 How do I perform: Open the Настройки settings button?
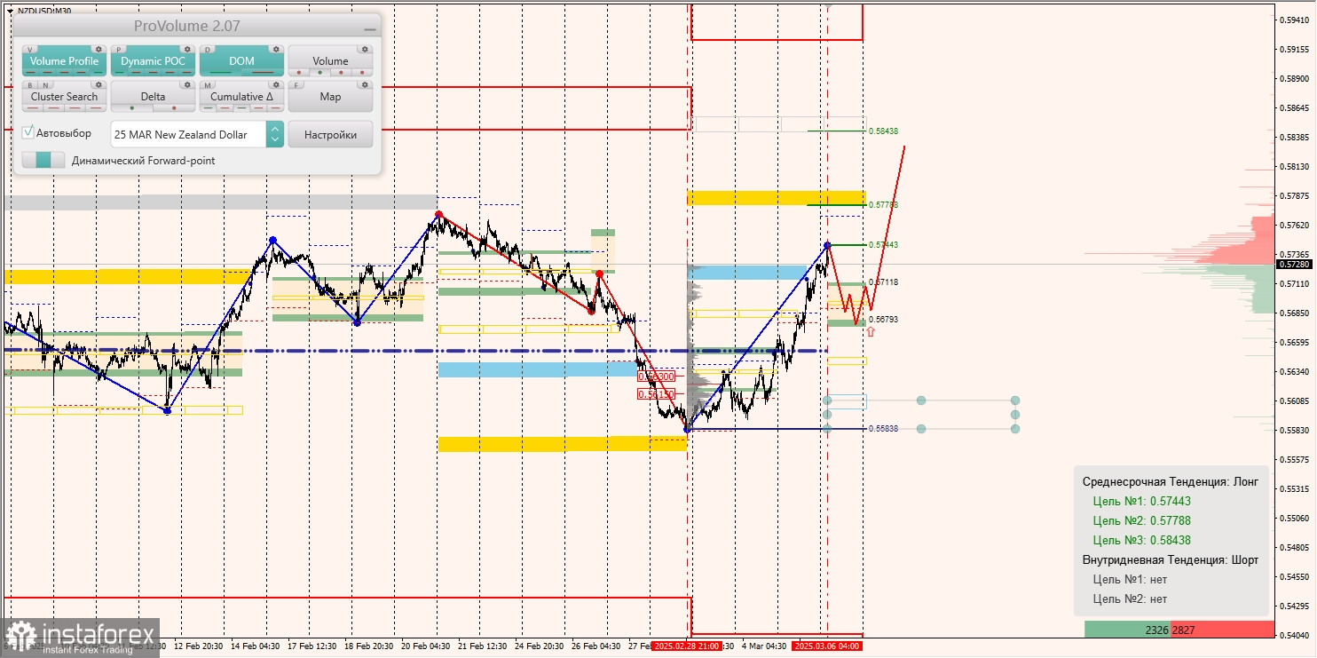click(x=330, y=134)
